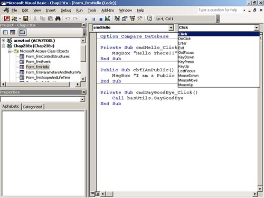Choose KeyPress from procedure list
The image size is (264, 198).
tap(219, 62)
